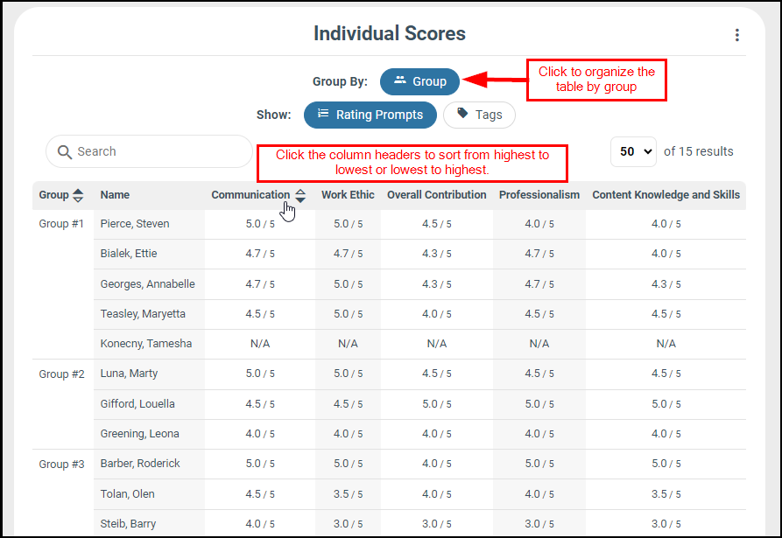This screenshot has width=782, height=538.
Task: Click Pierce, Steven's Overall Contribution 4.5 score
Action: pos(437,224)
